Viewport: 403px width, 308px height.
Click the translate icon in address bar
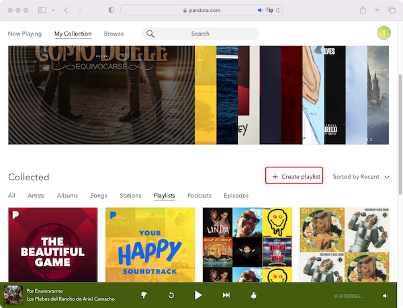(x=269, y=10)
